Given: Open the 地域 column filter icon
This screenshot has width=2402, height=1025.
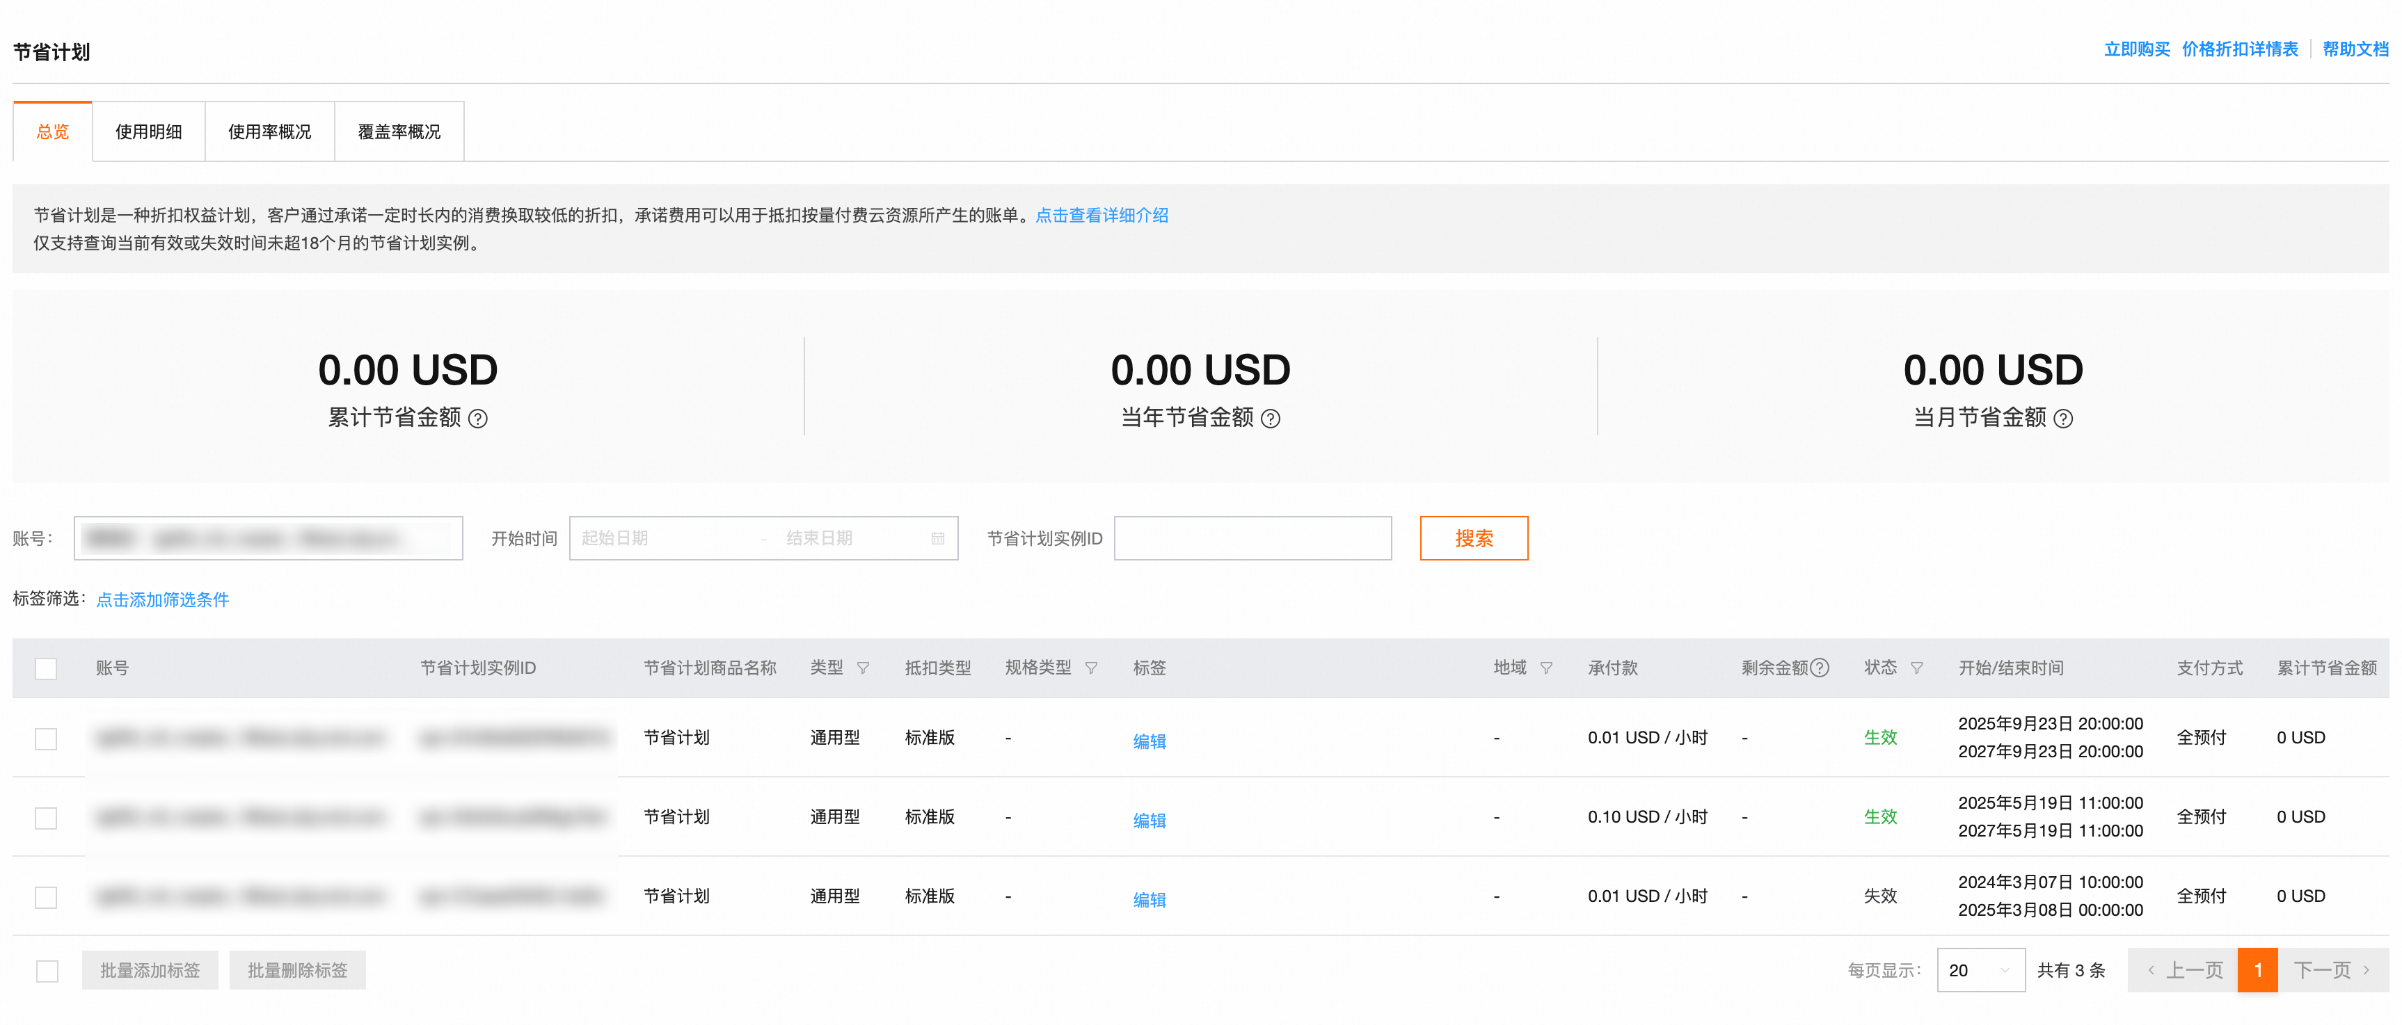Looking at the screenshot, I should click(x=1546, y=668).
